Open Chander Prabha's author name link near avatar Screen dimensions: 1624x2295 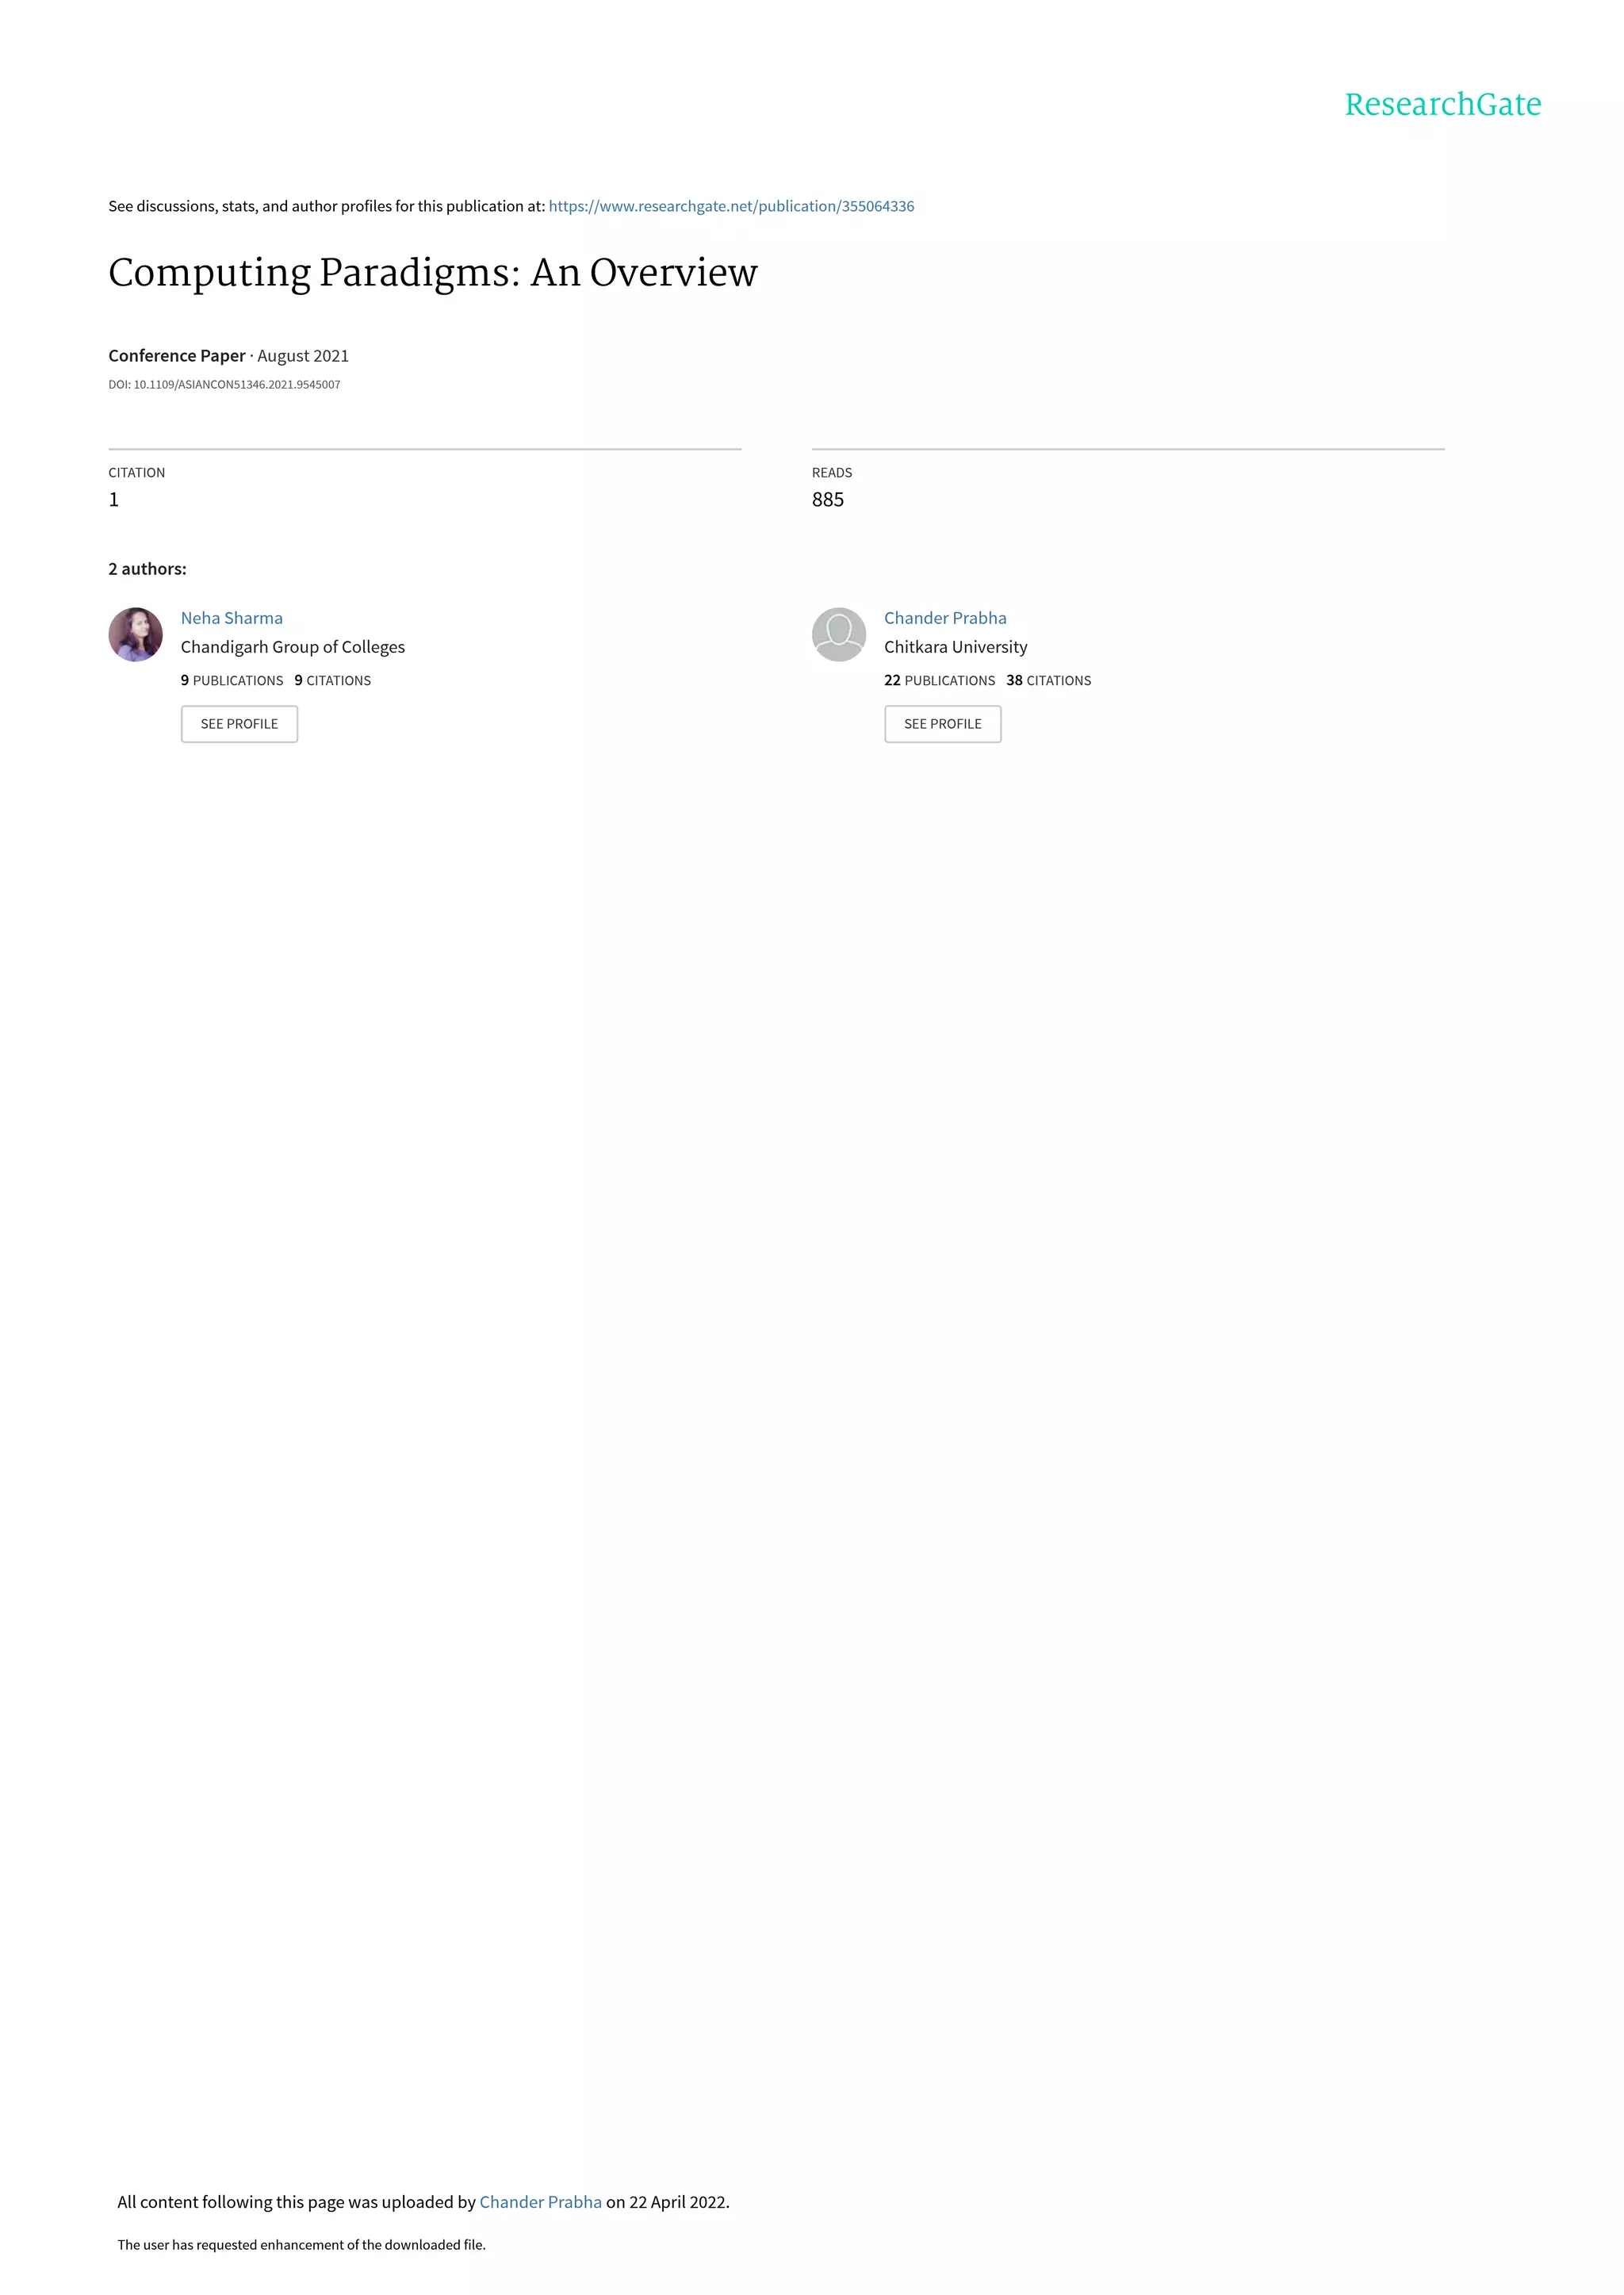(x=945, y=618)
